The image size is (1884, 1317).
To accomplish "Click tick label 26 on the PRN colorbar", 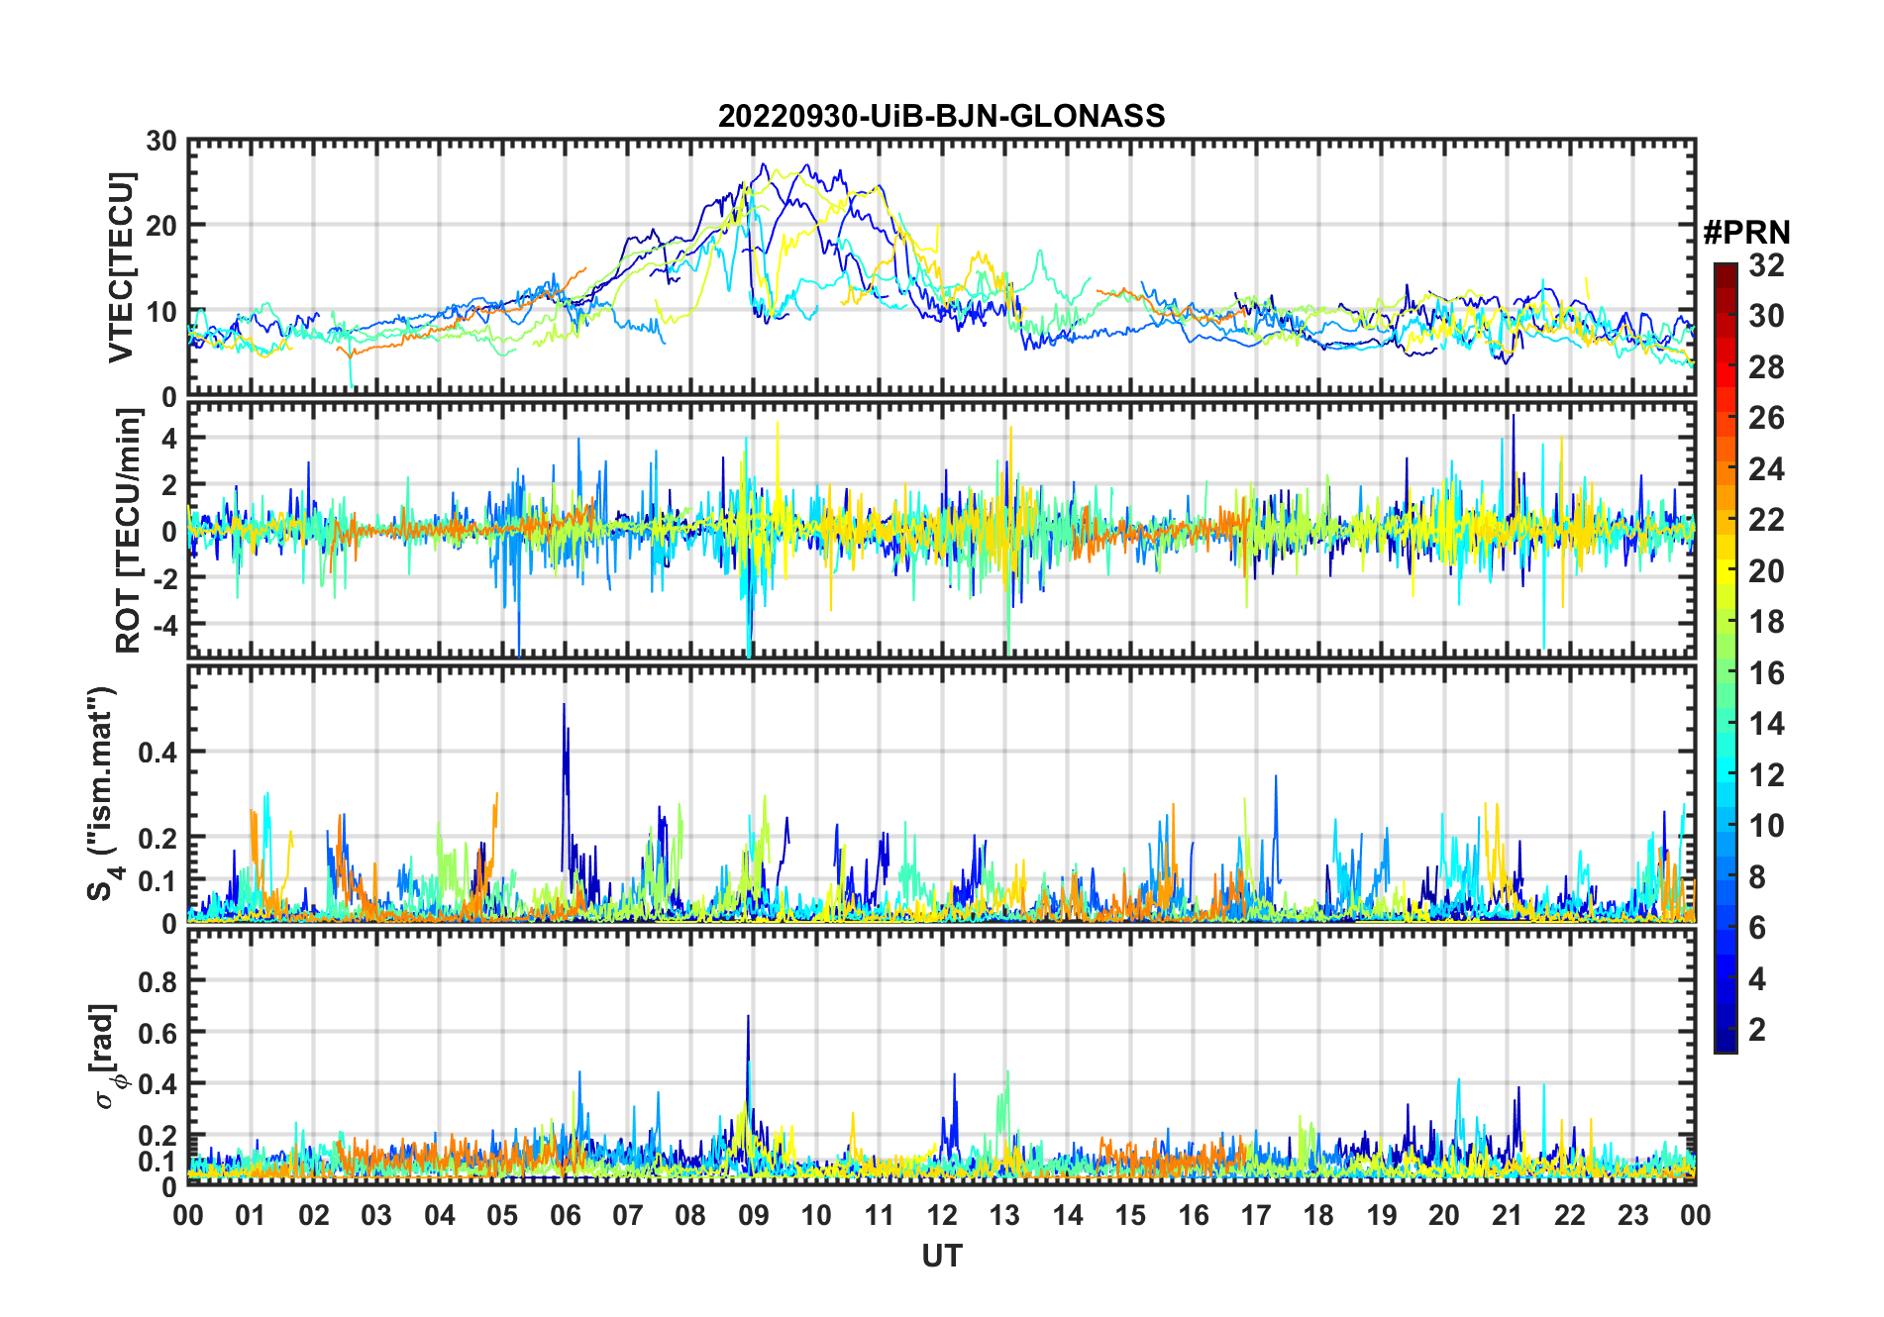I will click(1766, 418).
